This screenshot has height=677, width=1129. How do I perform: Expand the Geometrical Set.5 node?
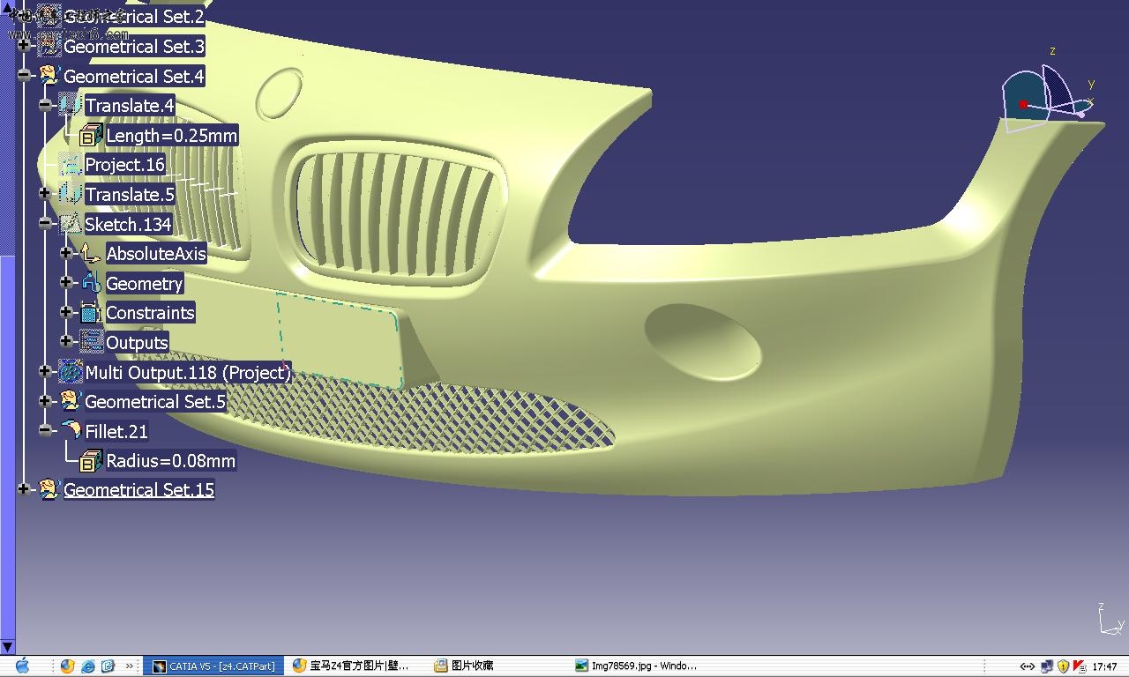click(x=45, y=401)
